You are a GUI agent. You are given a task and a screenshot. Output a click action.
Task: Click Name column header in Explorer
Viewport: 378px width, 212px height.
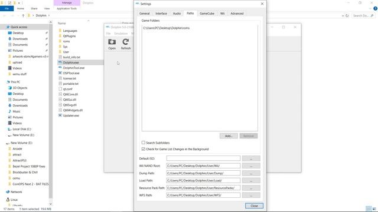(61, 24)
